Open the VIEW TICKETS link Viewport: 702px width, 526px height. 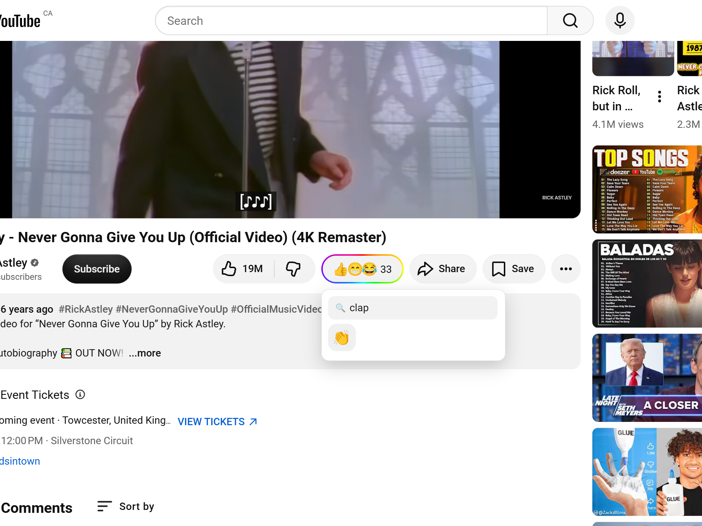click(x=218, y=422)
